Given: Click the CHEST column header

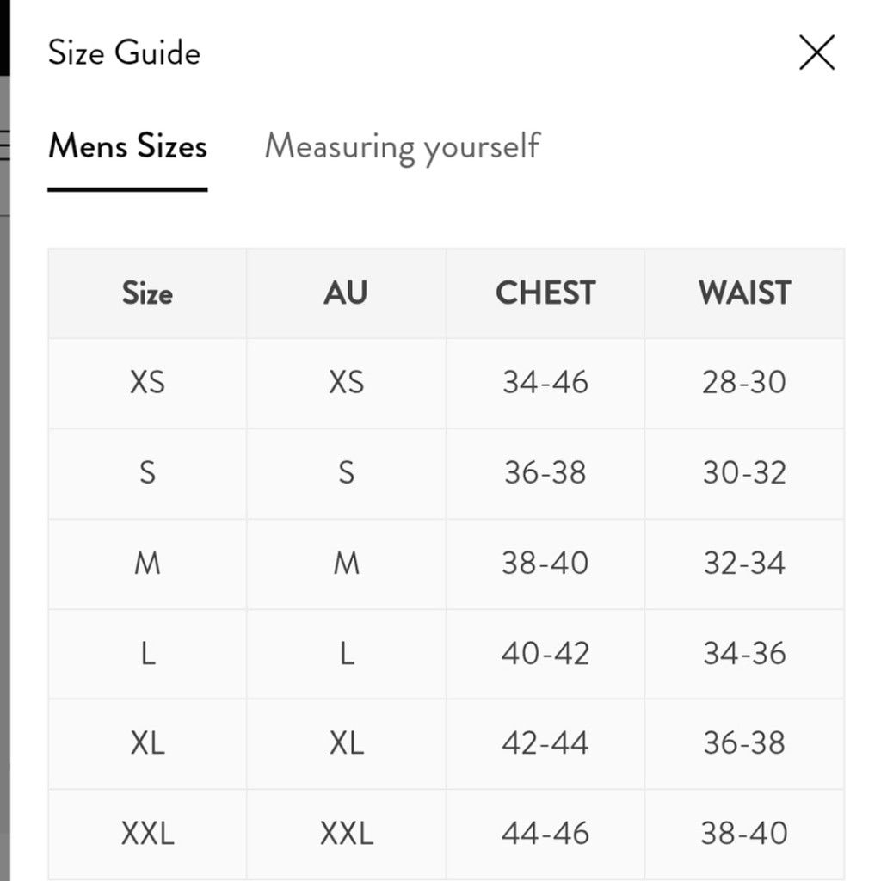Looking at the screenshot, I should (545, 293).
